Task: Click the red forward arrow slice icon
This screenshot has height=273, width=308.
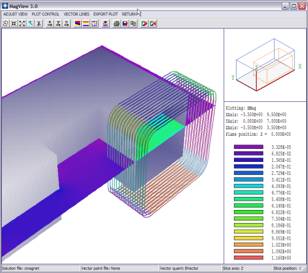Action: pos(144,23)
